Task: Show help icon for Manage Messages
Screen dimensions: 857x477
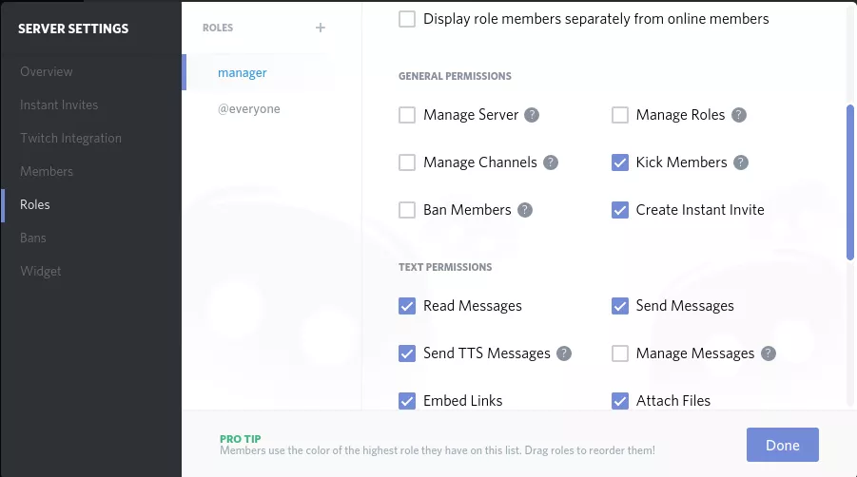Action: coord(768,353)
